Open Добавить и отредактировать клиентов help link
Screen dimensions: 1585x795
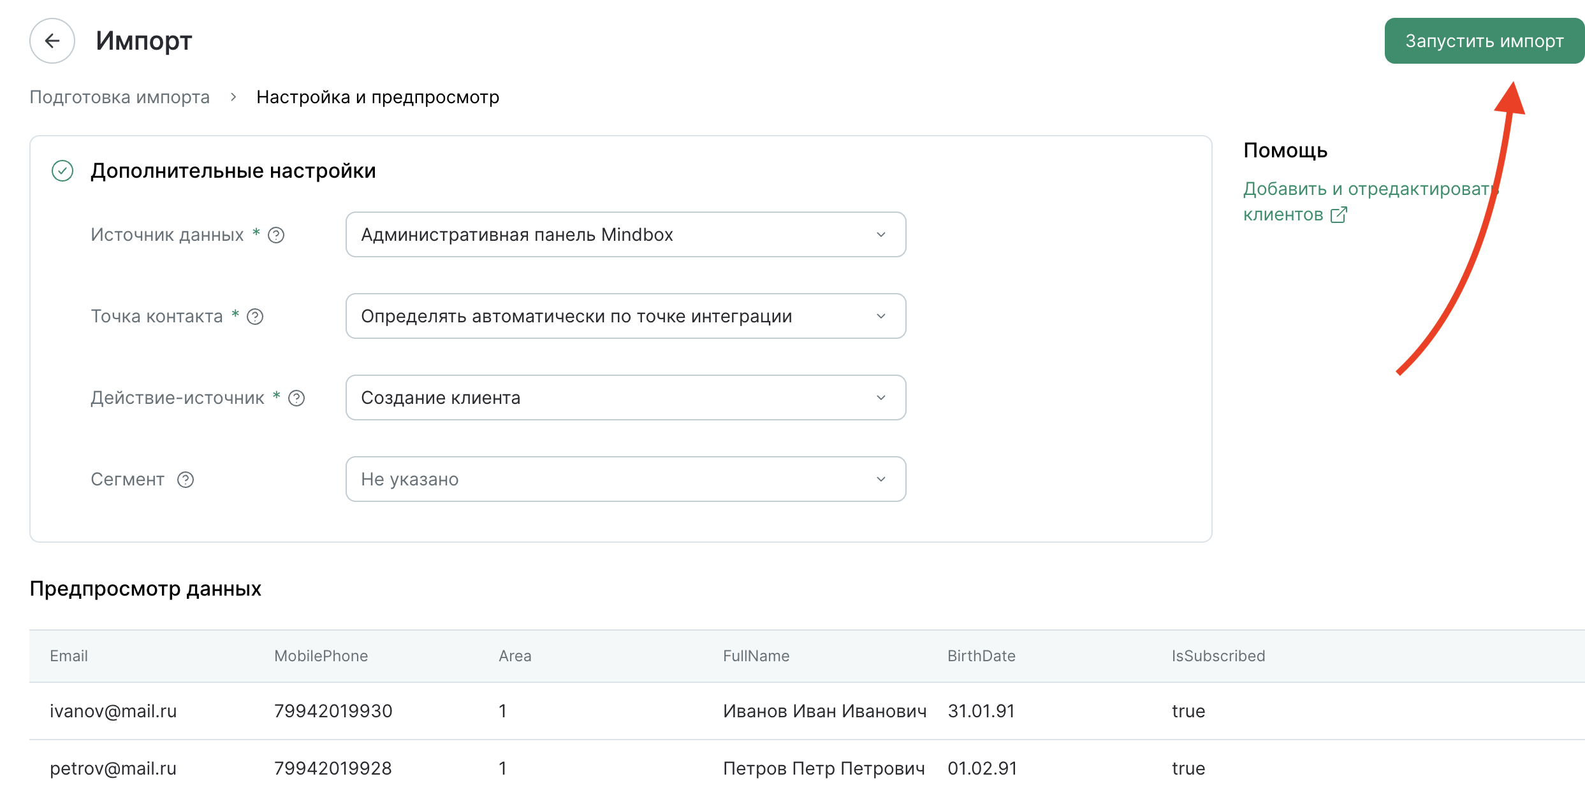point(1371,201)
